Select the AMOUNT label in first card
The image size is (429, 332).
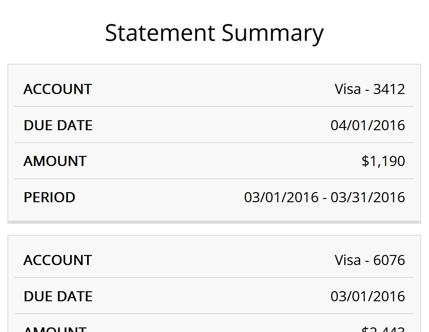click(55, 161)
